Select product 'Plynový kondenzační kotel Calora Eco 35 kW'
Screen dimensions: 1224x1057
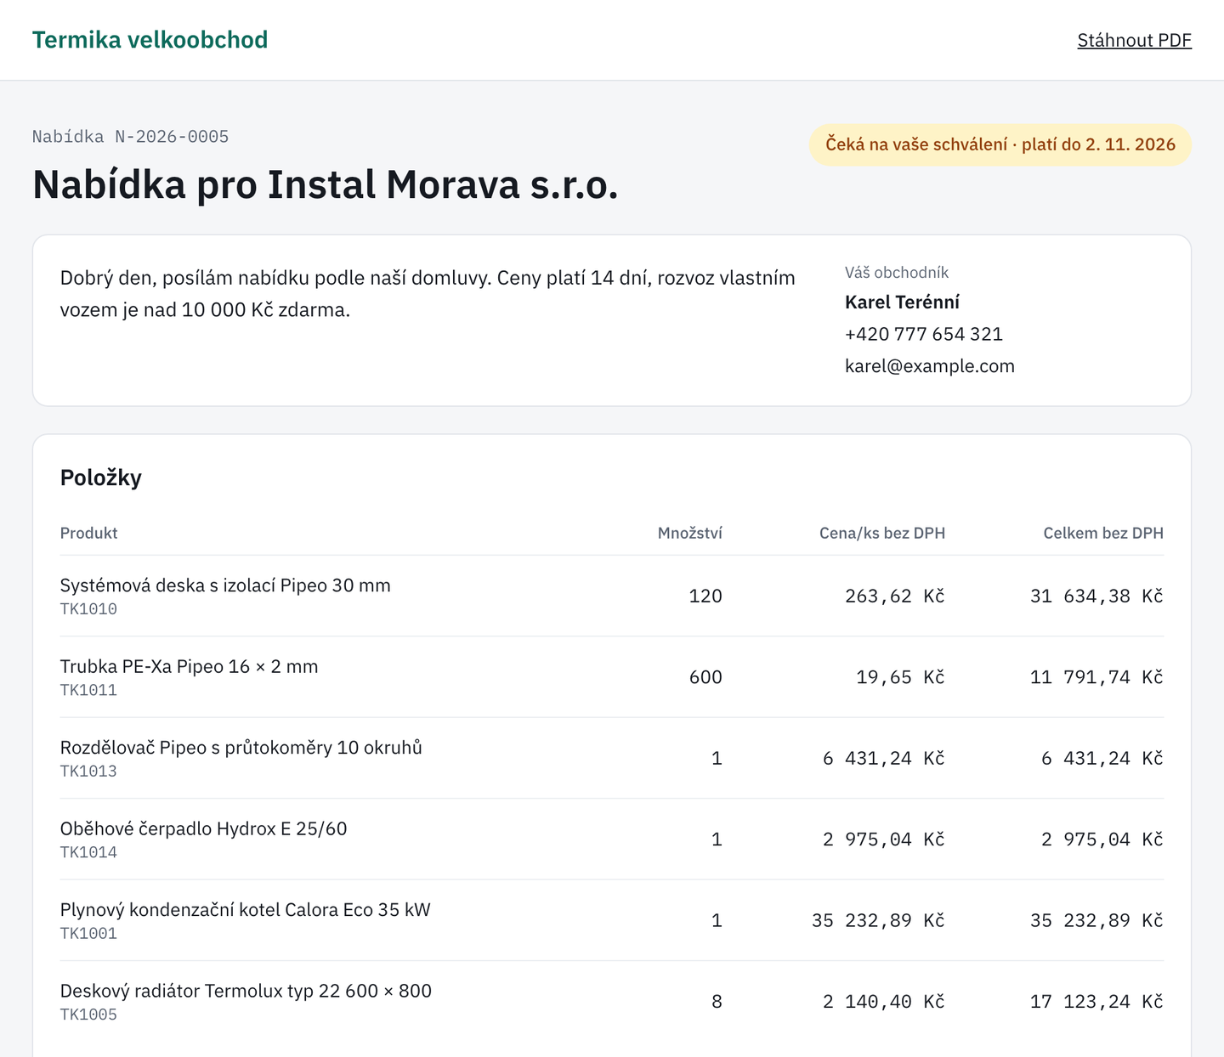click(x=246, y=910)
